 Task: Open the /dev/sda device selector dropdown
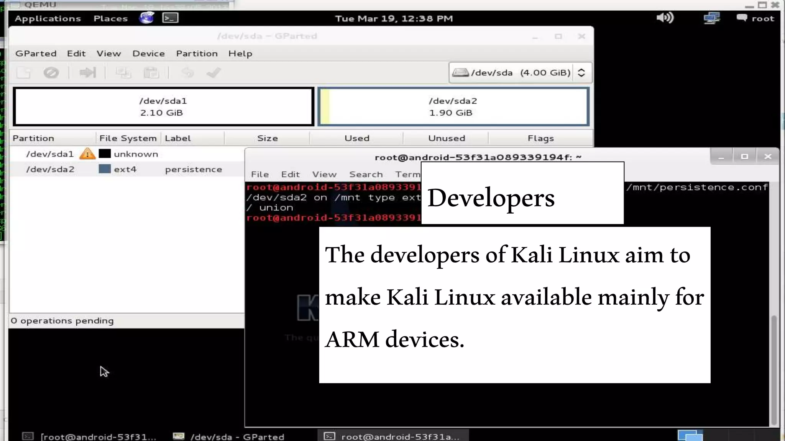pyautogui.click(x=521, y=73)
